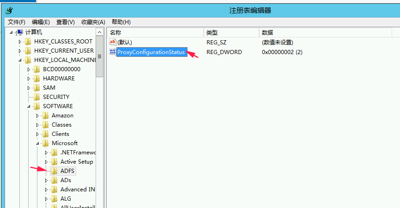Image resolution: width=400 pixels, height=208 pixels.
Task: Click the REG_DWORD type cell
Action: pos(224,52)
